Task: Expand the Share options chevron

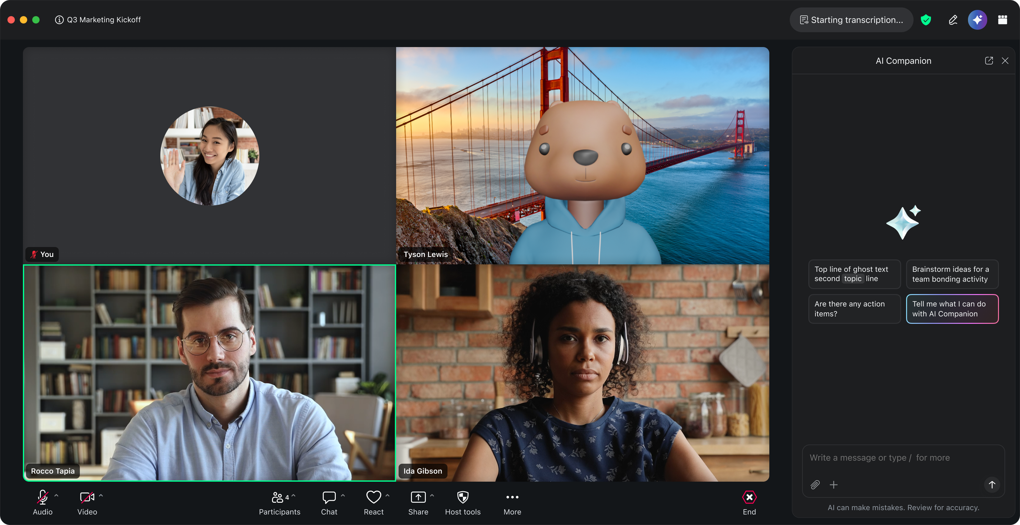Action: coord(432,495)
